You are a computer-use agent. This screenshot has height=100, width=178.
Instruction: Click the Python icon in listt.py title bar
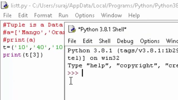pos(4,5)
